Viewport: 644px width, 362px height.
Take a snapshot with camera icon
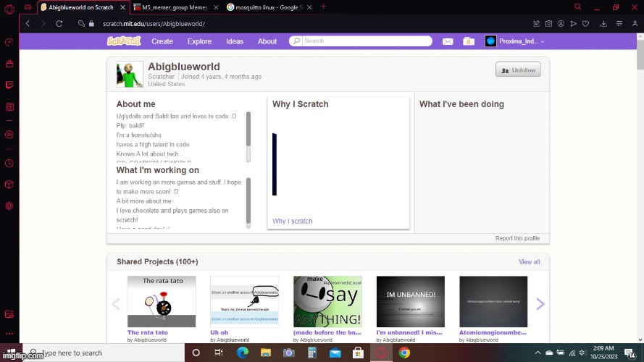click(548, 24)
